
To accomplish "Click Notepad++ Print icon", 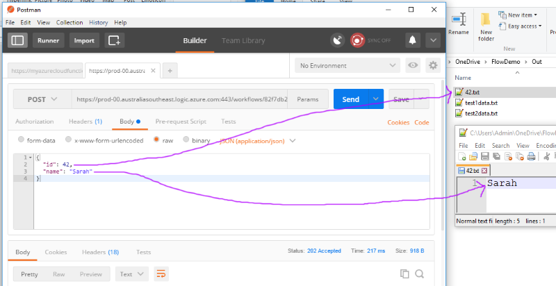I will [531, 156].
